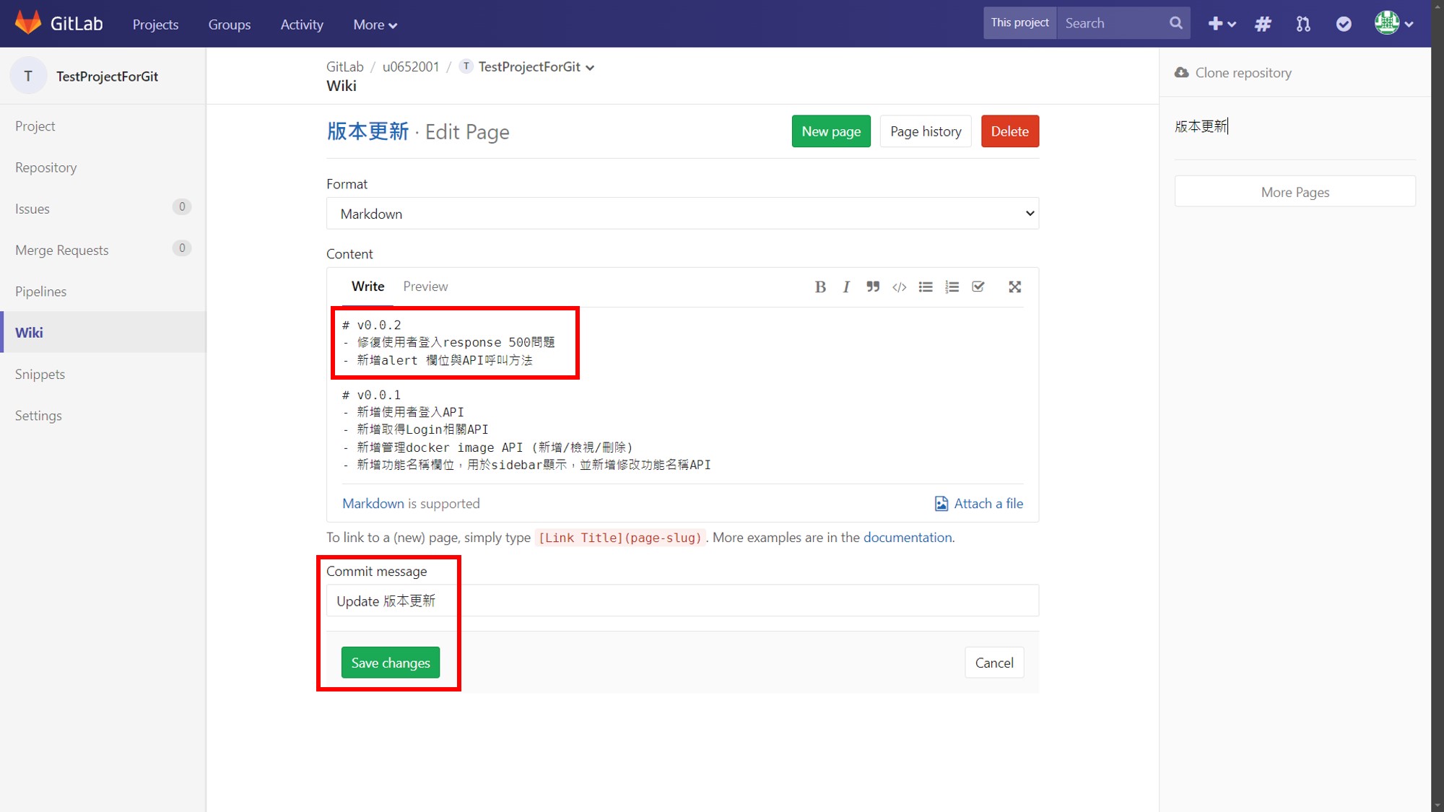Screen dimensions: 1444x812
Task: Click the TestProjectForGit sidebar title
Action: (107, 77)
